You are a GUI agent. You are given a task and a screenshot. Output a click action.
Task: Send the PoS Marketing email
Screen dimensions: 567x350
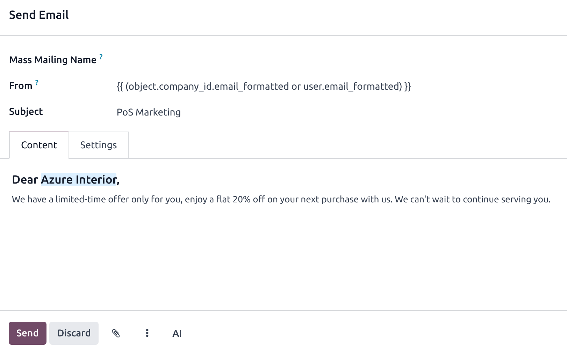coord(27,333)
